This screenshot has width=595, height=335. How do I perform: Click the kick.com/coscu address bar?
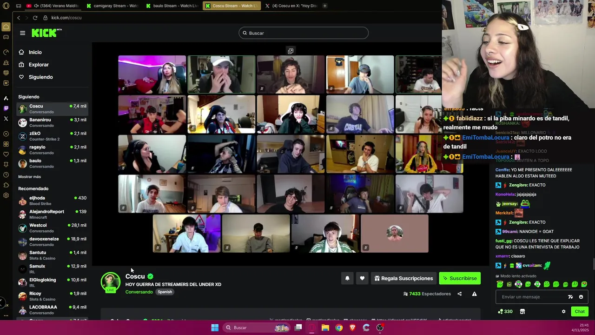point(66,18)
